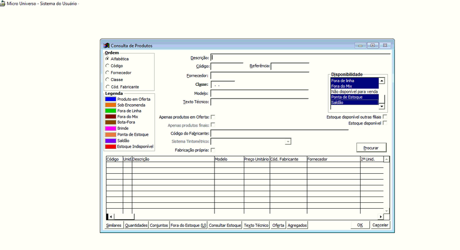
Task: Click the Cancelar button
Action: coord(380,225)
